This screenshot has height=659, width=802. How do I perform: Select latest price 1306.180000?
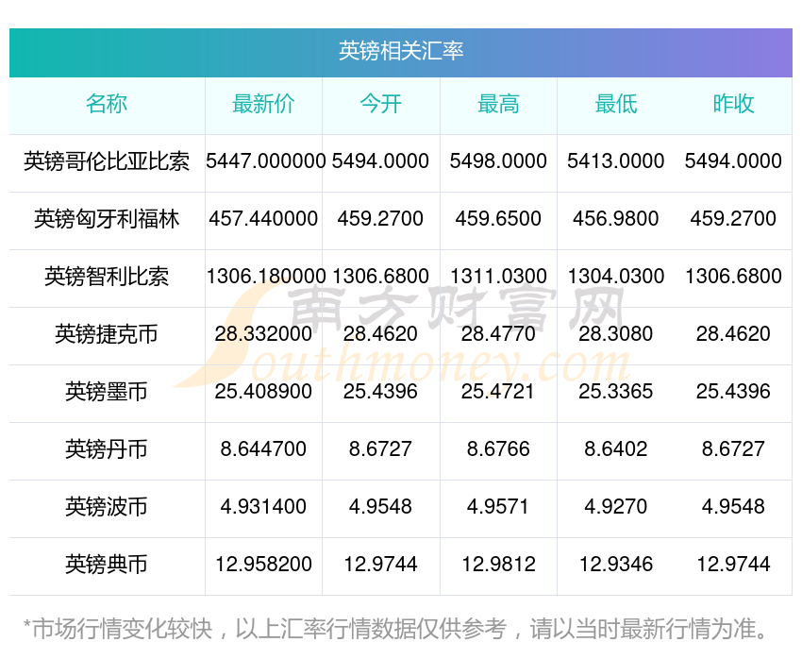point(265,277)
